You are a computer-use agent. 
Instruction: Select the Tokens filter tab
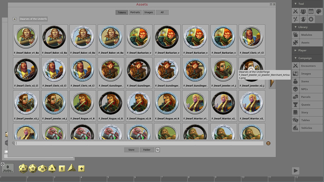coord(122,12)
